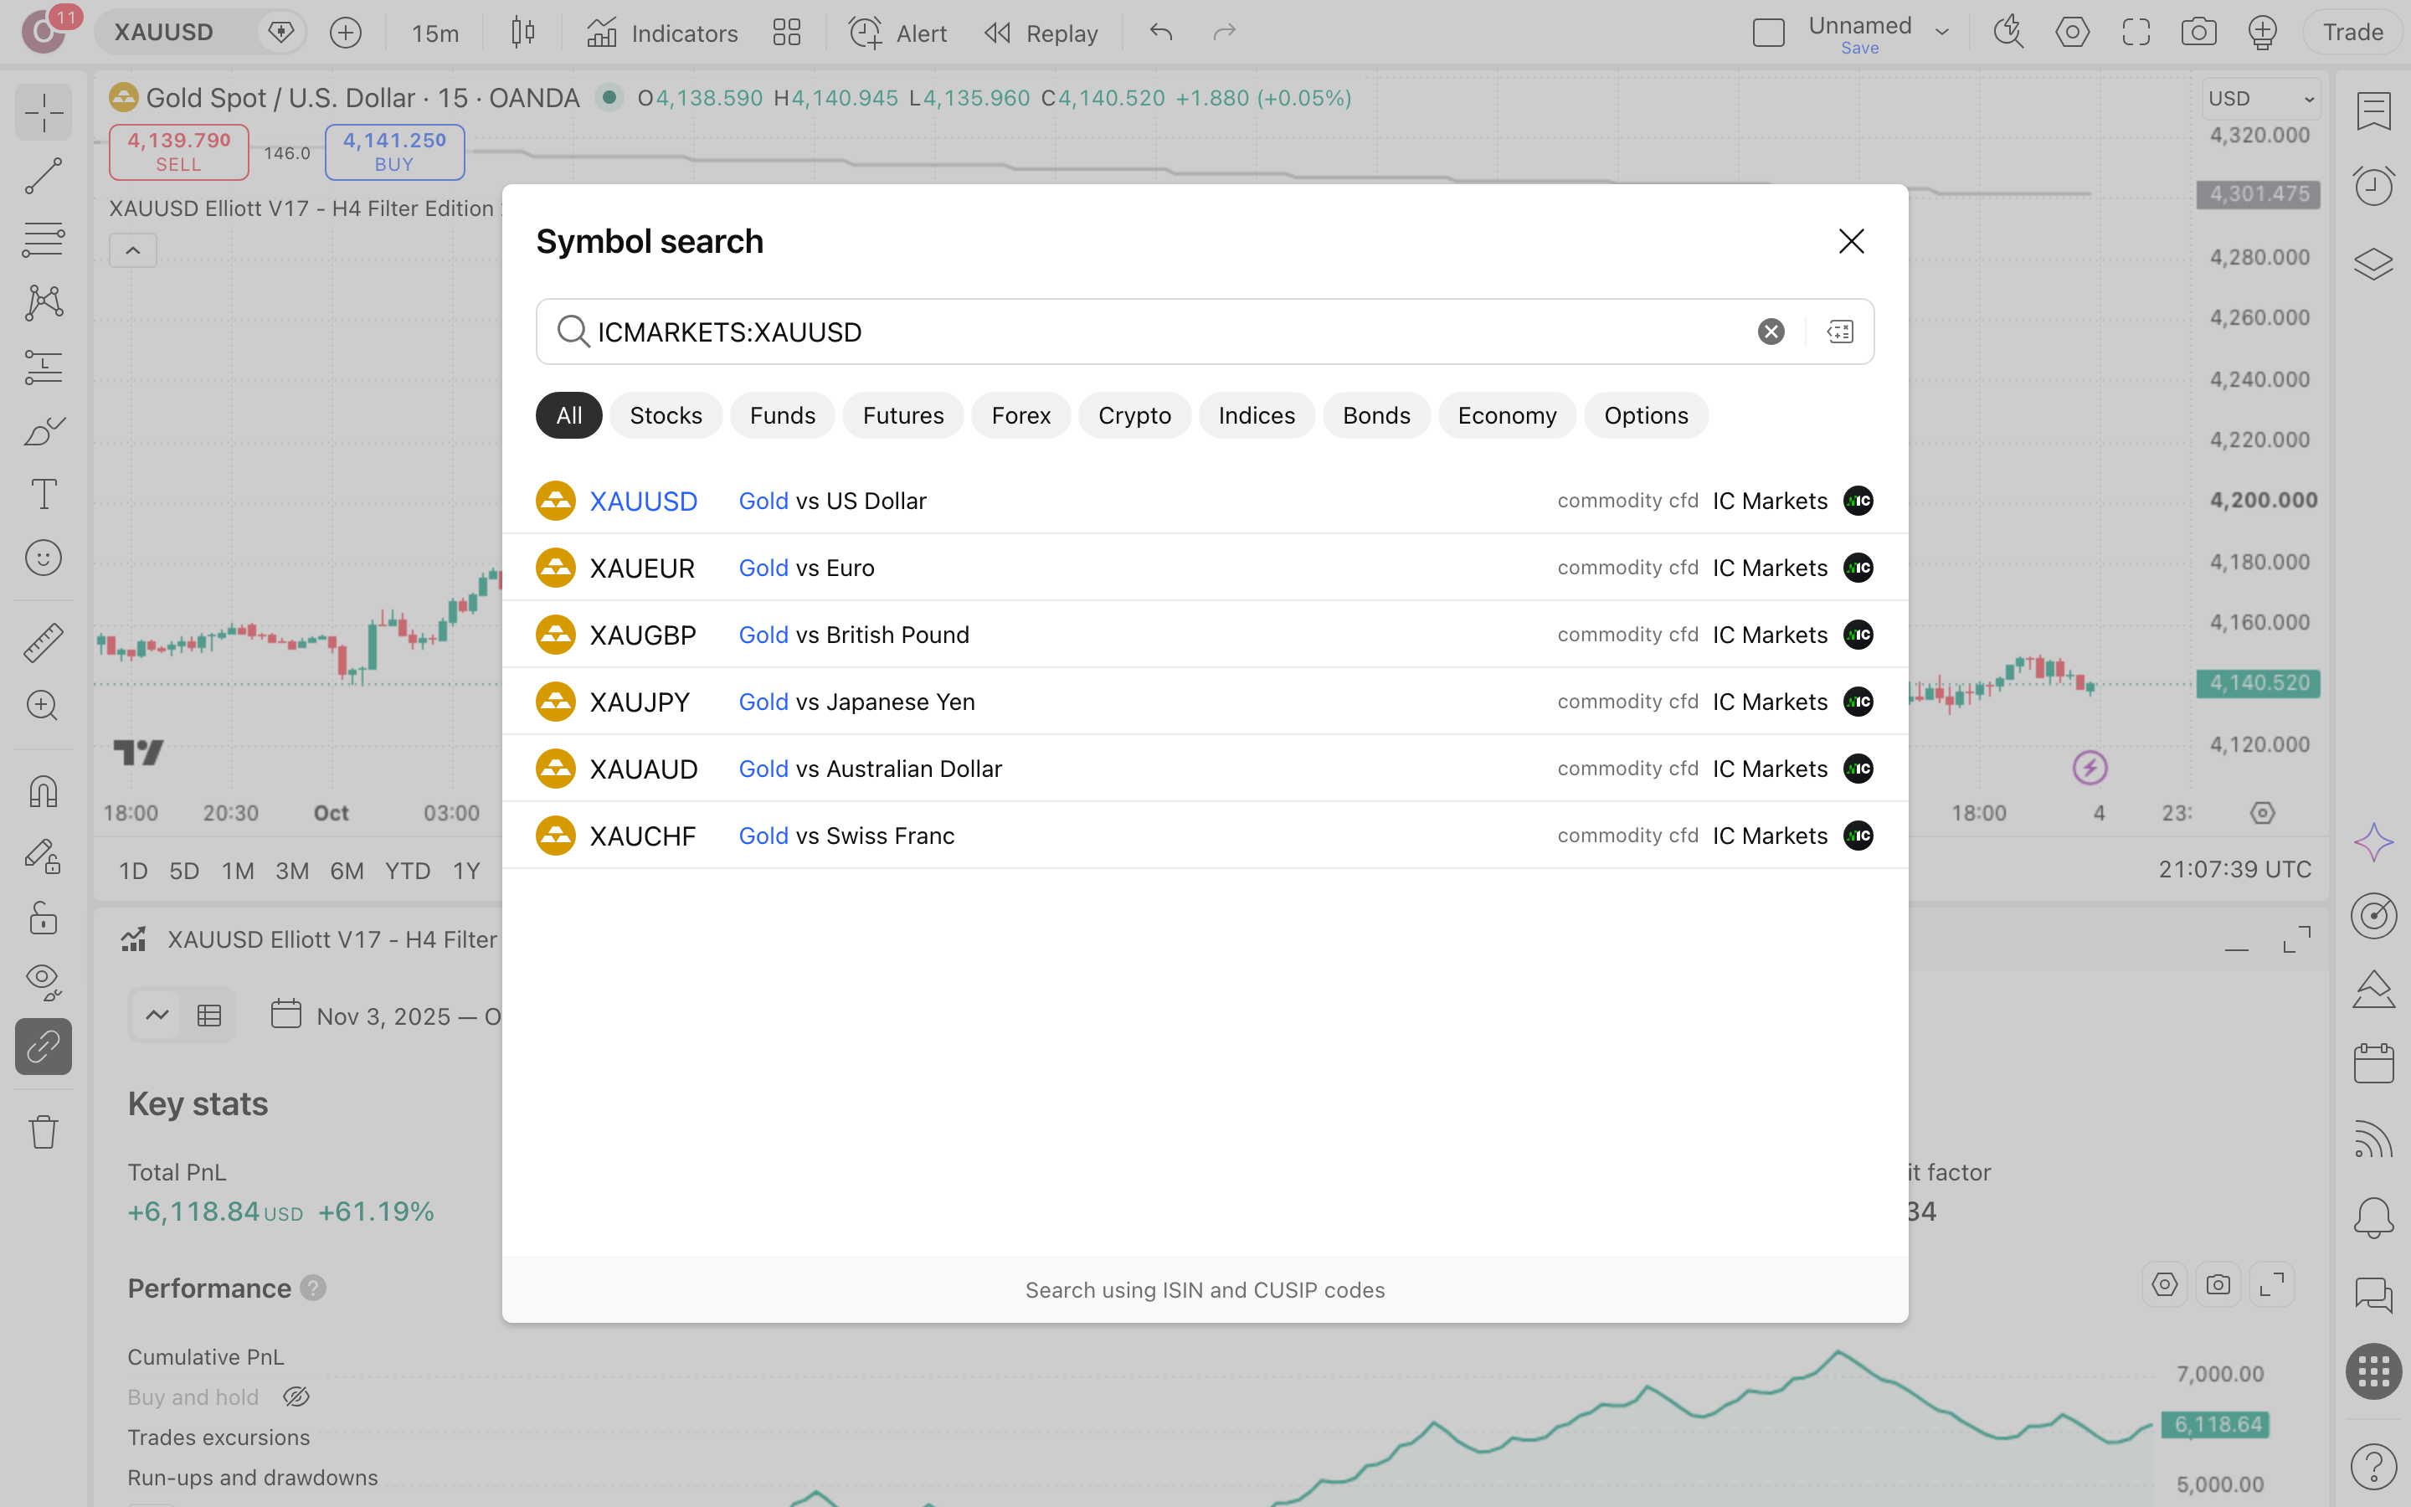Viewport: 2411px width, 1507px height.
Task: Enter fullscreen mode
Action: click(2135, 33)
